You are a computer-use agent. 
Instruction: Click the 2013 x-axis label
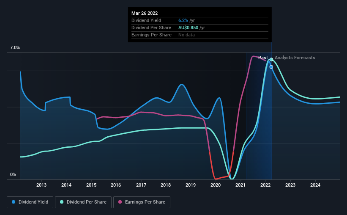click(41, 185)
